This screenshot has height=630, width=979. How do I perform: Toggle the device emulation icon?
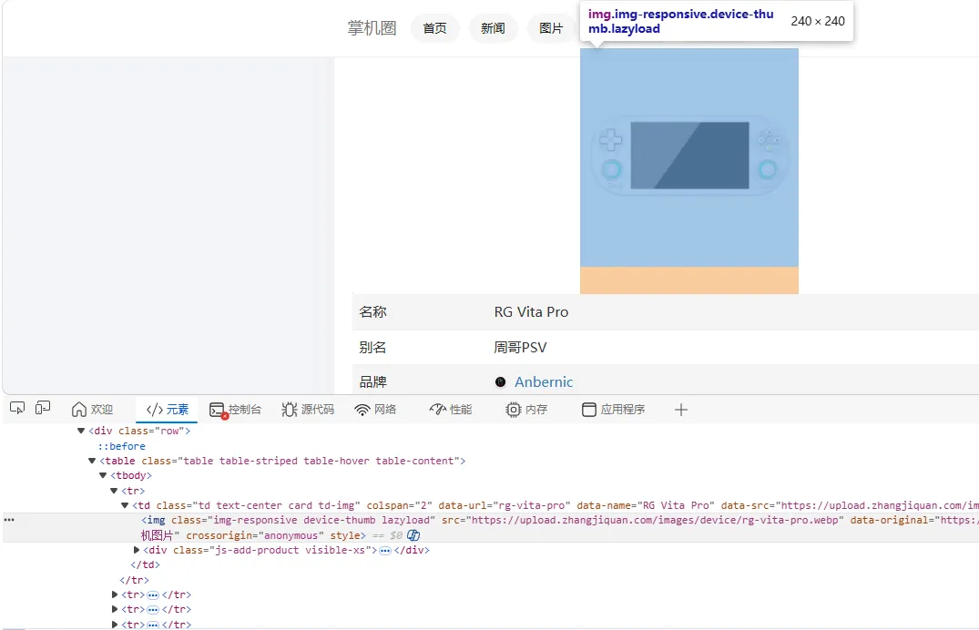(x=43, y=409)
